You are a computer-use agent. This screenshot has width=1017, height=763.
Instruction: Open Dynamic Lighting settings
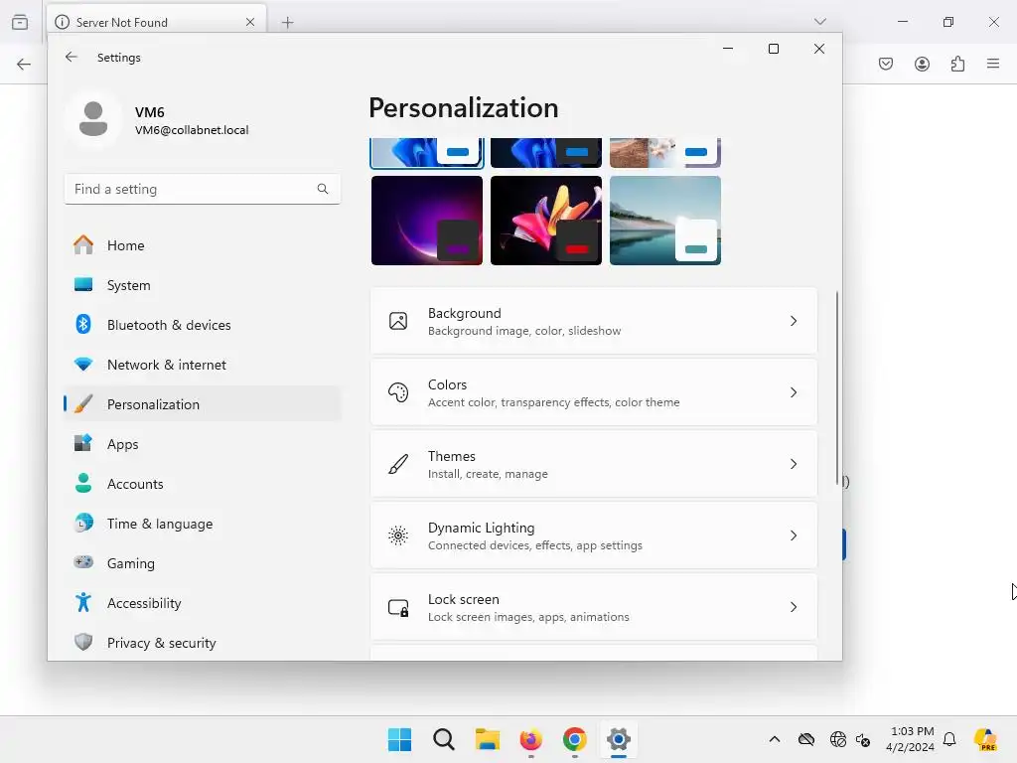tap(594, 535)
